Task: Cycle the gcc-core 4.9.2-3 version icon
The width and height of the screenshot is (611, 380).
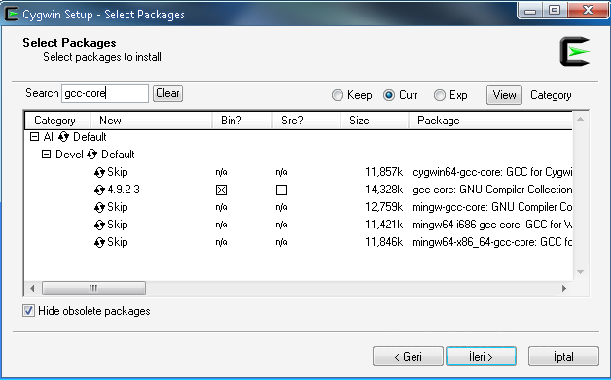Action: [99, 190]
